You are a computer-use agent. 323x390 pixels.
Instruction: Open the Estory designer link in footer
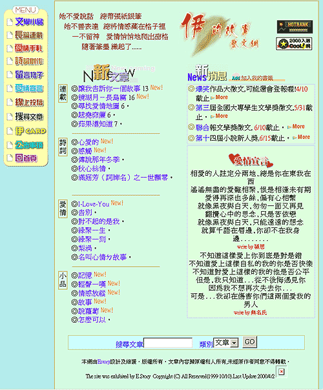click(103, 362)
